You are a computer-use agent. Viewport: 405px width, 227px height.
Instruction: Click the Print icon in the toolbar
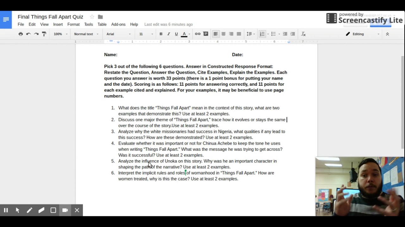[x=21, y=34]
